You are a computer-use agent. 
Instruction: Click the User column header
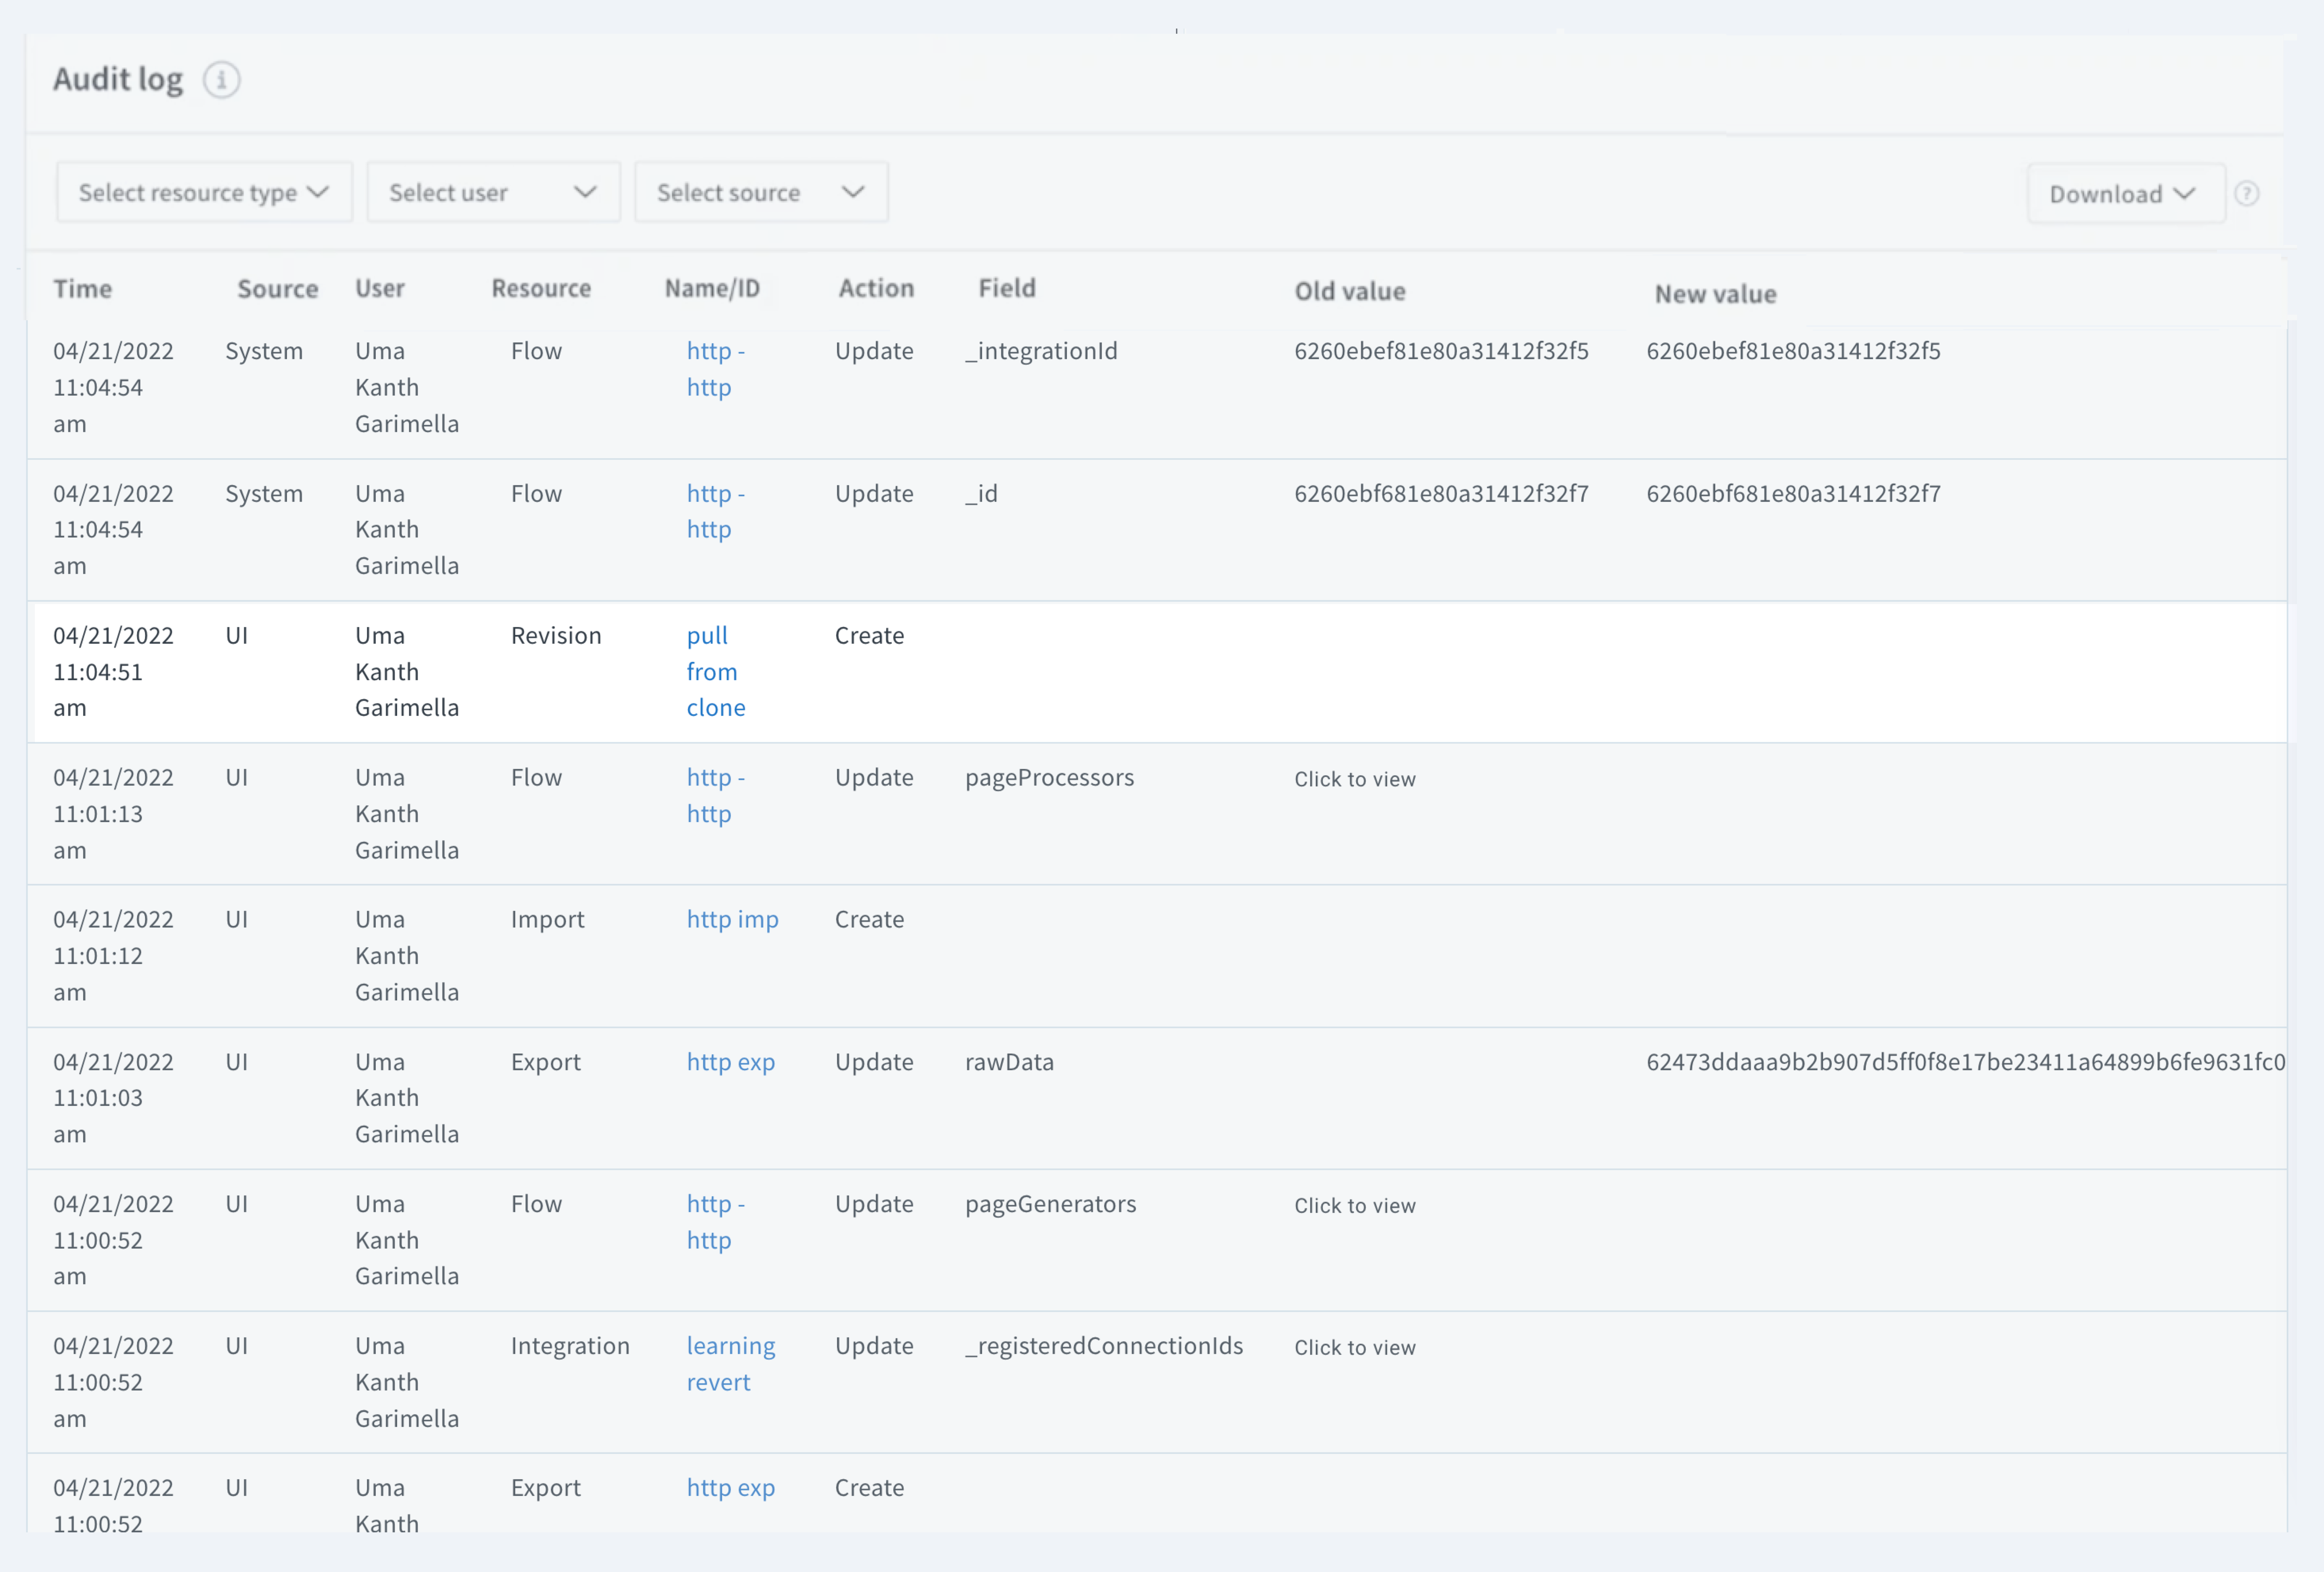coord(380,289)
